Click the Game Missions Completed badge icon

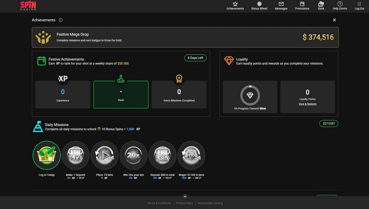(179, 79)
